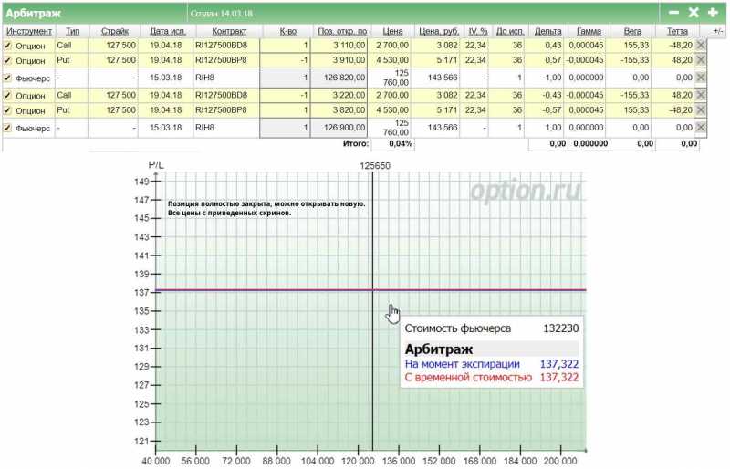Click the Тетта column header
Image resolution: width=730 pixels, height=469 pixels.
click(677, 31)
